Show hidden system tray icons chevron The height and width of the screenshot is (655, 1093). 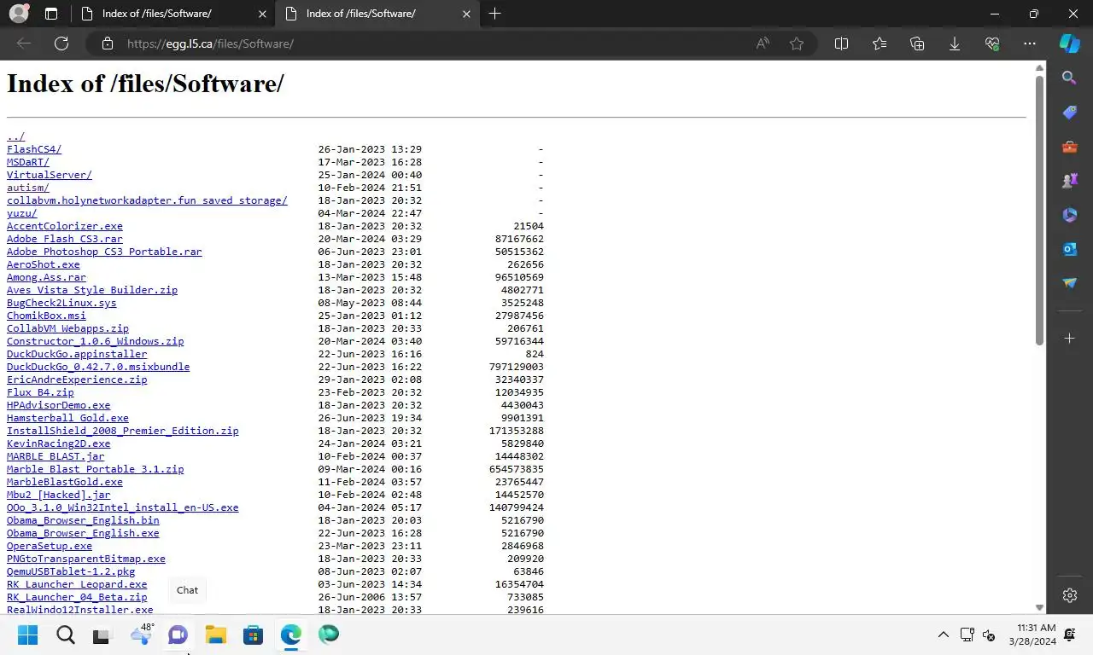pos(943,635)
